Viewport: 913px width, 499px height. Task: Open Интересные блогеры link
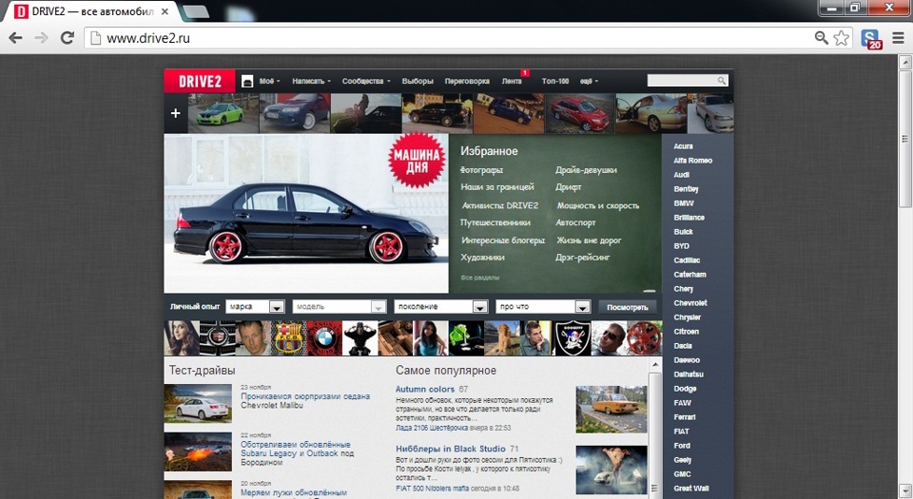tap(502, 240)
